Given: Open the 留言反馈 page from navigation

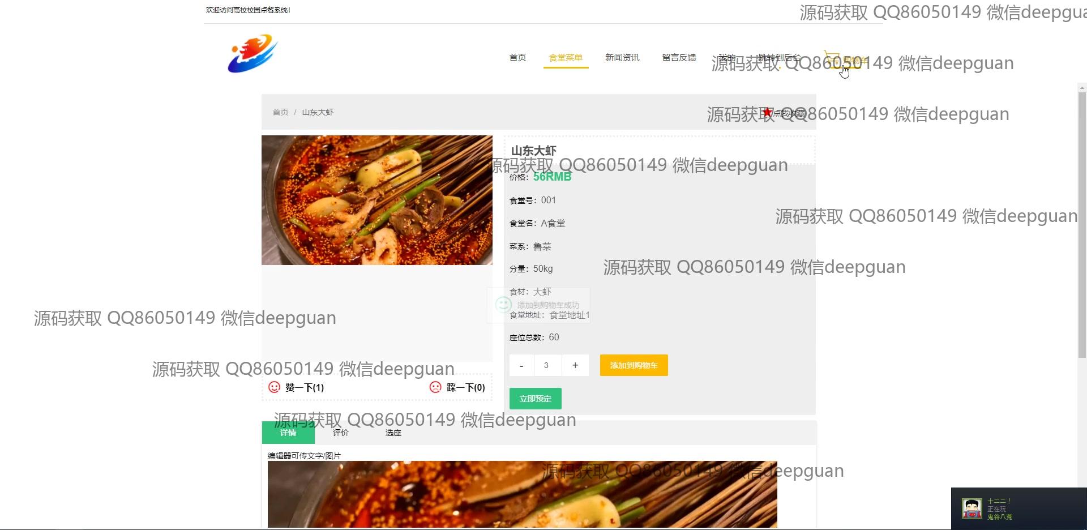Looking at the screenshot, I should click(678, 57).
